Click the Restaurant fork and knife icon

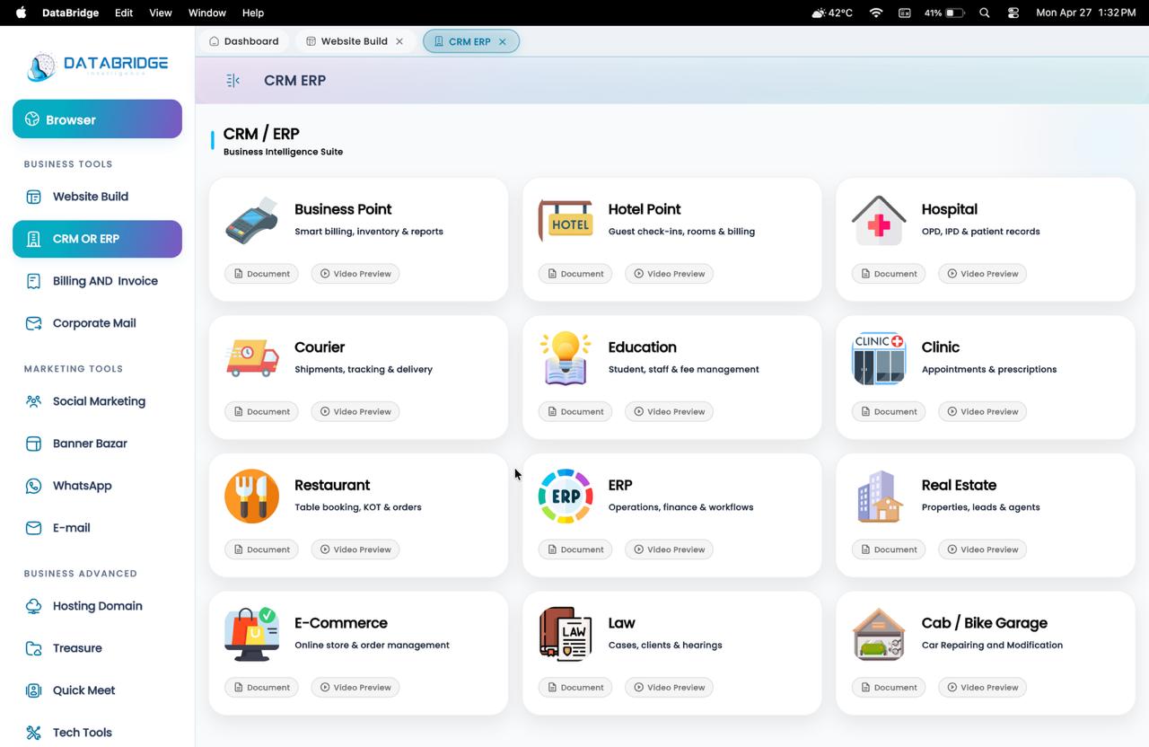coord(251,496)
